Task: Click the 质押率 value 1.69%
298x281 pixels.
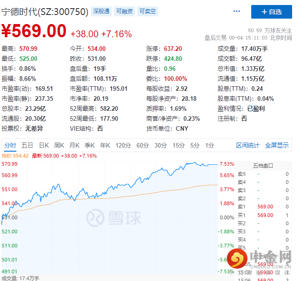Action: coord(178,108)
